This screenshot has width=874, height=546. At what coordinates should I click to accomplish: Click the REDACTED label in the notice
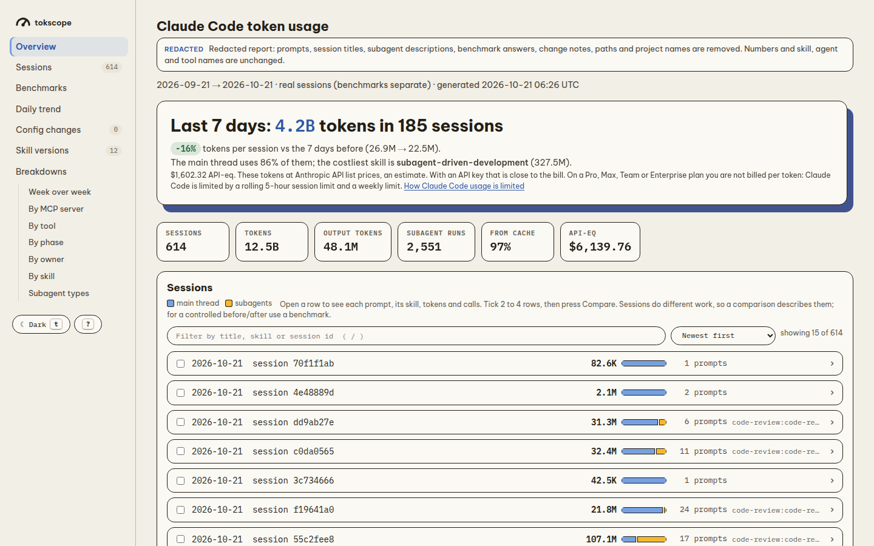(184, 49)
